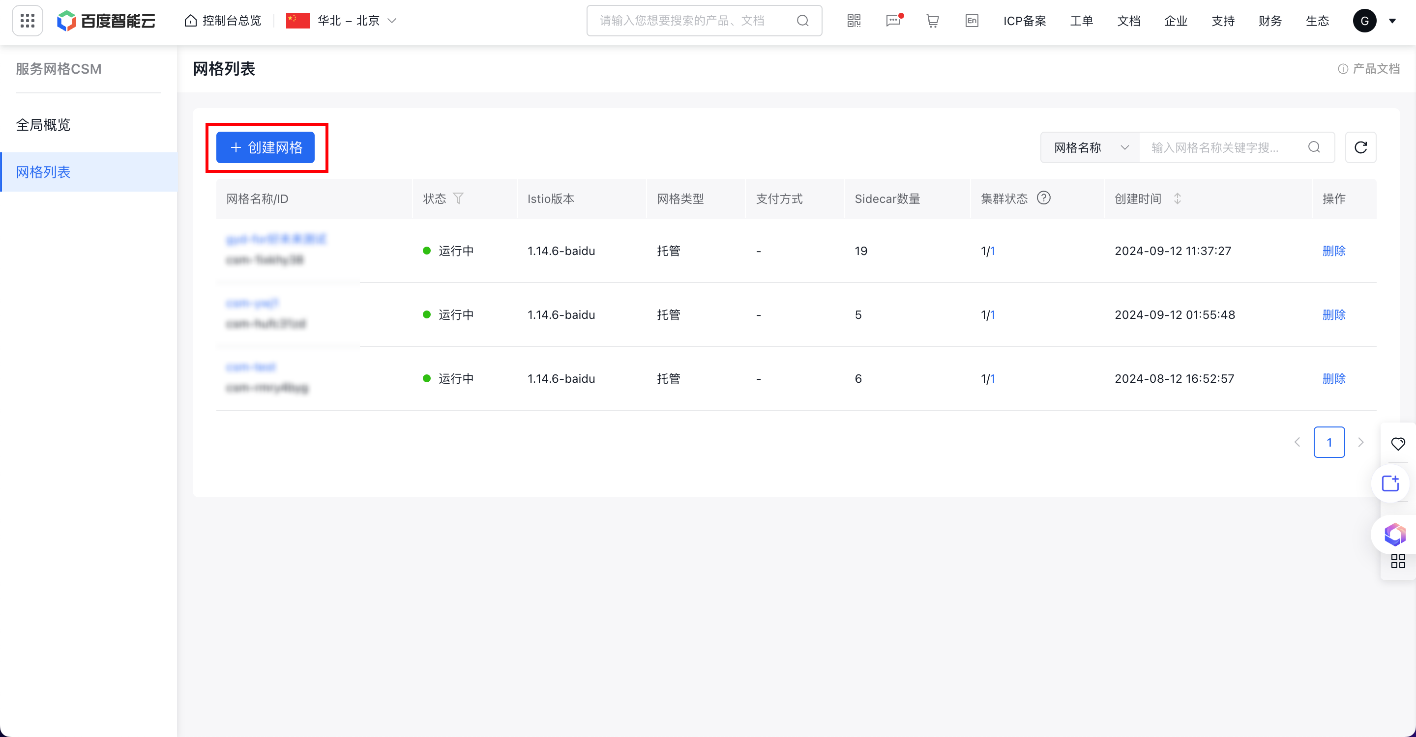Filter the 状态 column
Image resolution: width=1416 pixels, height=737 pixels.
click(458, 198)
